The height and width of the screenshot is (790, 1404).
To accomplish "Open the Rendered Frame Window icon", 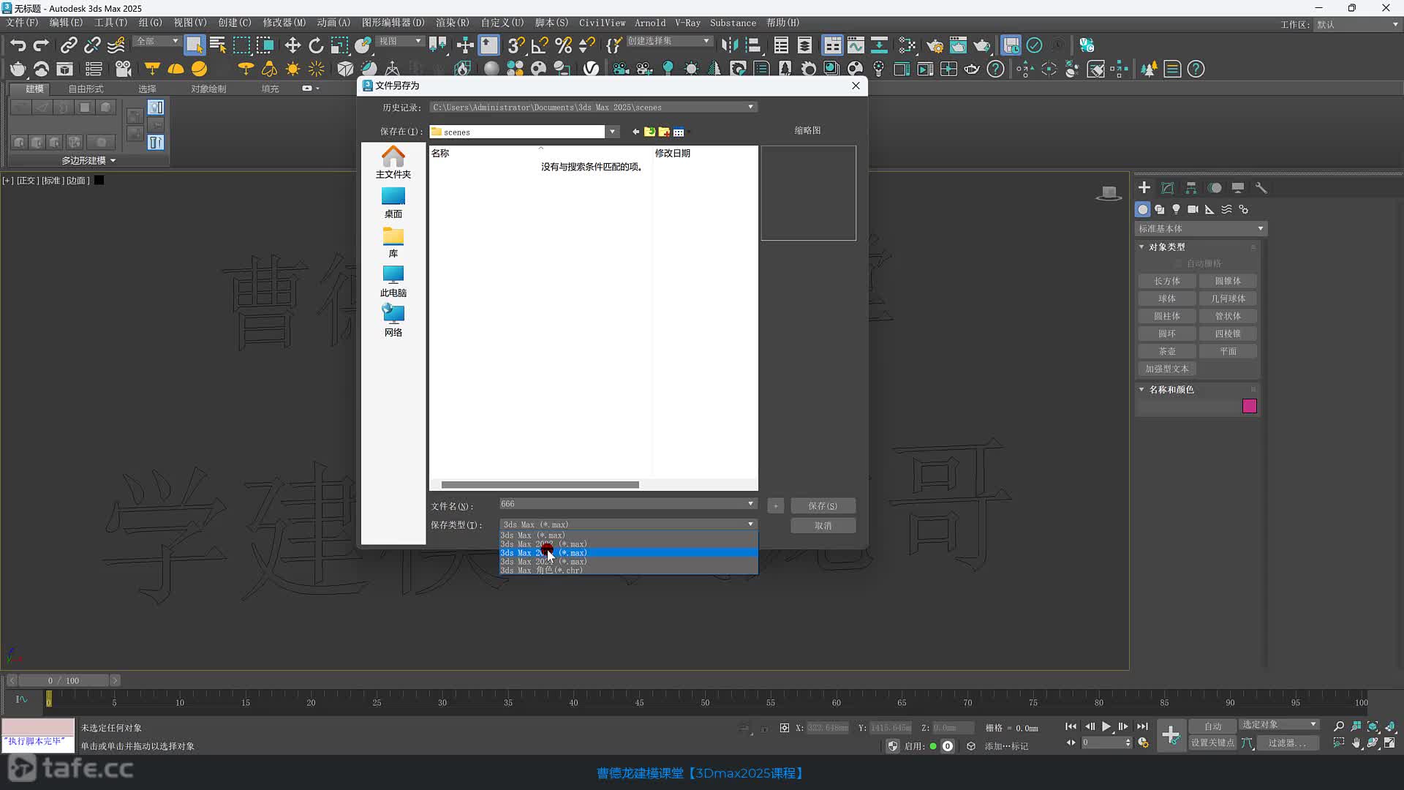I will (x=958, y=45).
